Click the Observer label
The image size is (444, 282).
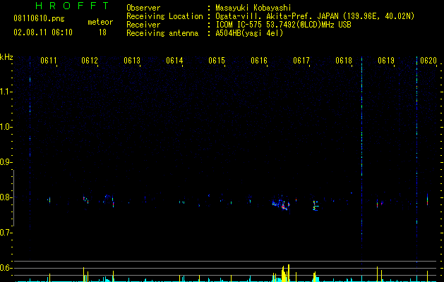pyautogui.click(x=143, y=8)
